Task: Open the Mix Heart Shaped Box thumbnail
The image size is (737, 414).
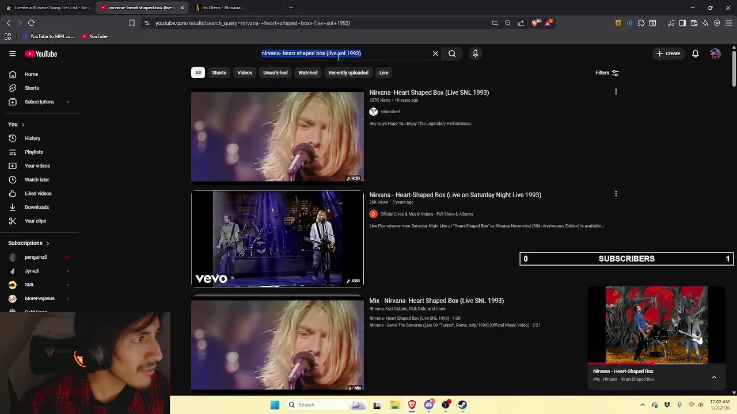Action: [278, 346]
